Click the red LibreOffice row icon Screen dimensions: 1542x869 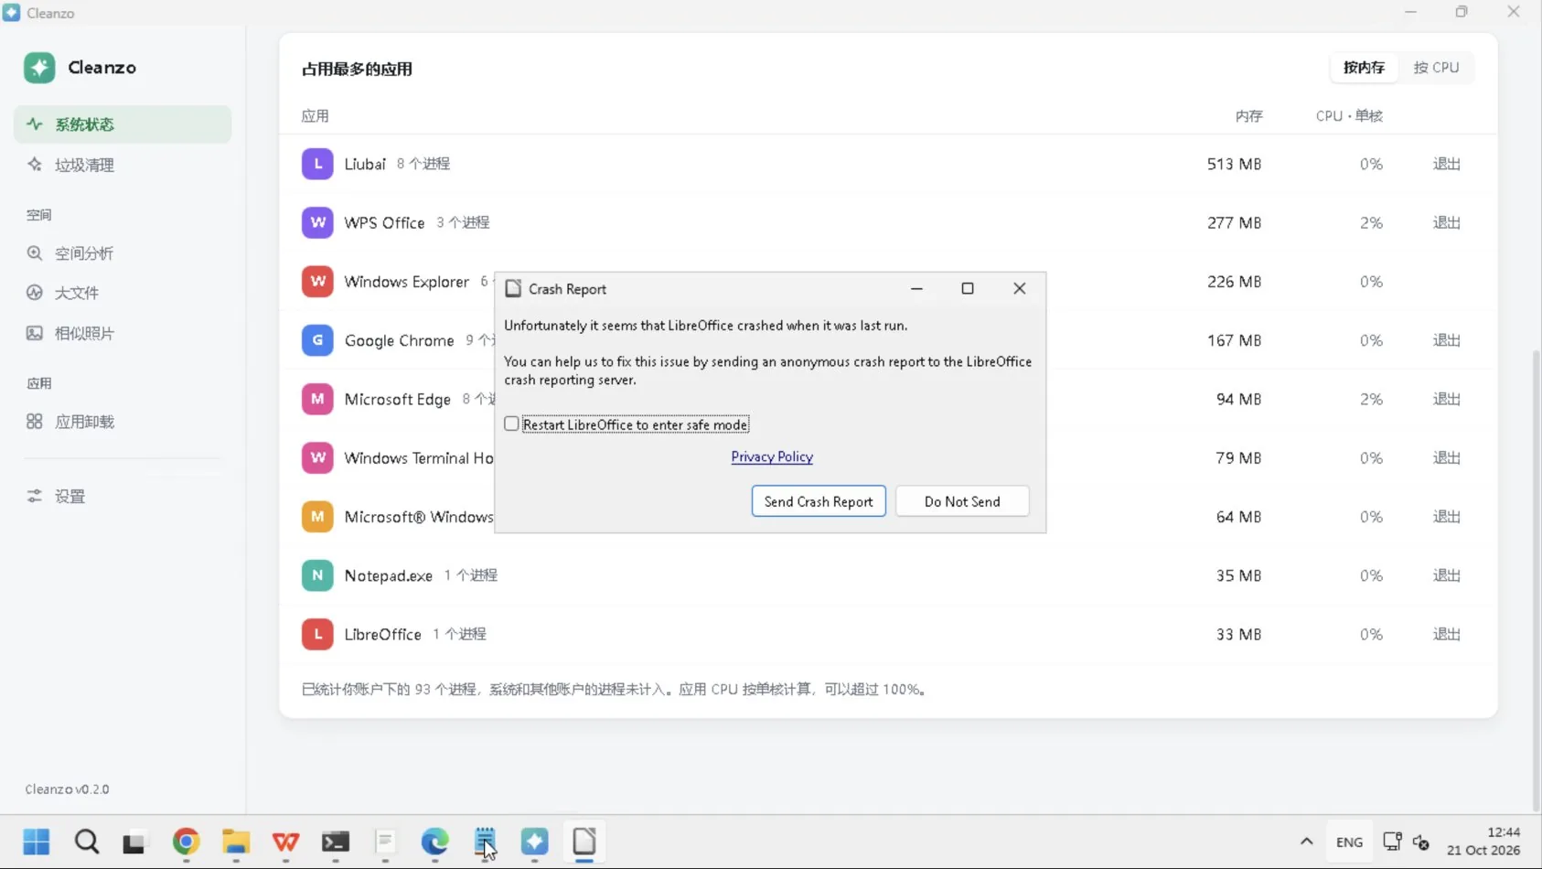(317, 634)
